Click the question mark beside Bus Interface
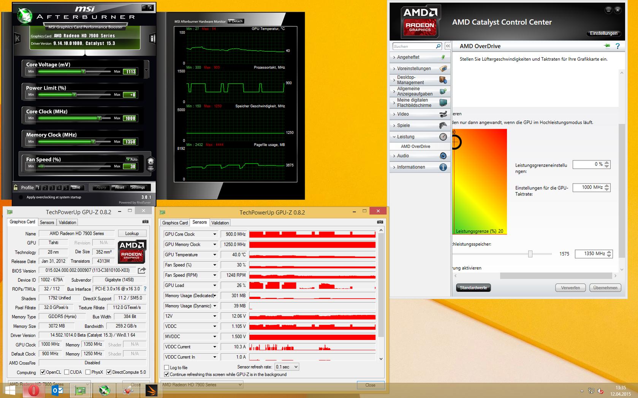638x398 pixels. tap(145, 289)
